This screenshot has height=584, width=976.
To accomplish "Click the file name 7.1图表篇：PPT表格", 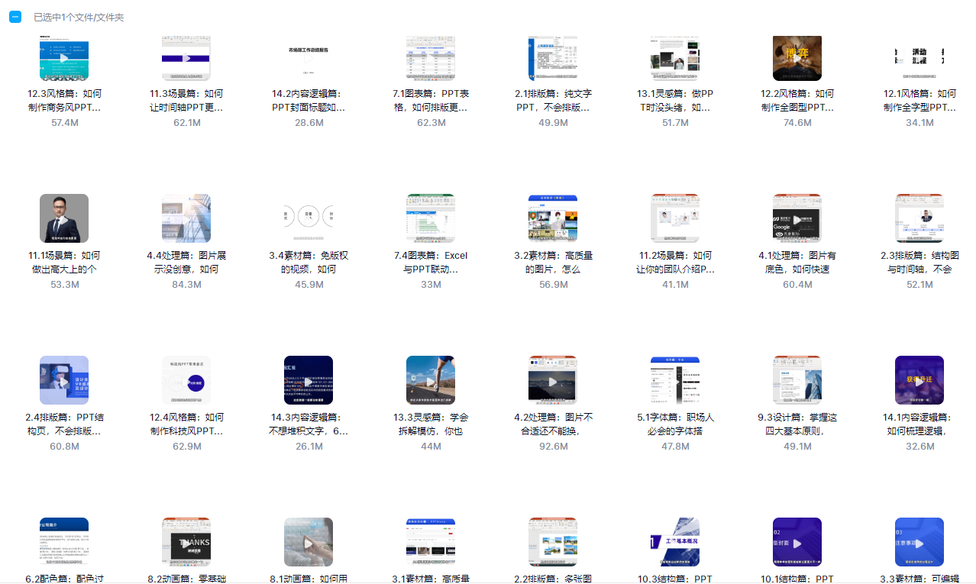I will tap(431, 101).
